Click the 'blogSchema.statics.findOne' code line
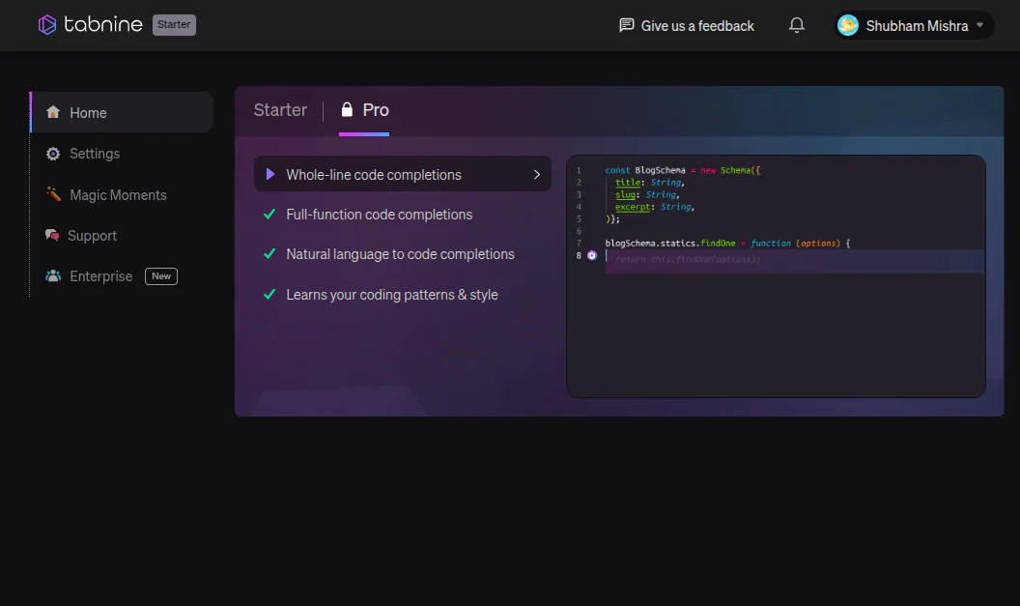 pyautogui.click(x=727, y=244)
